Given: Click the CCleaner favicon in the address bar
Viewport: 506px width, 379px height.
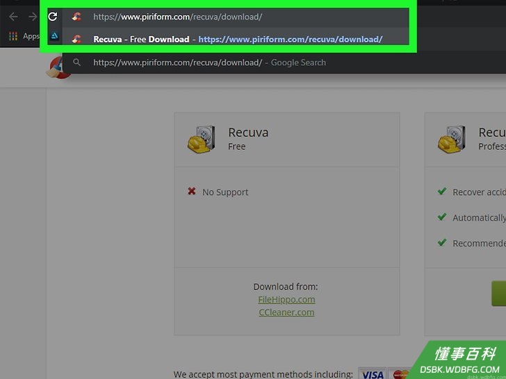Looking at the screenshot, I should pos(76,17).
